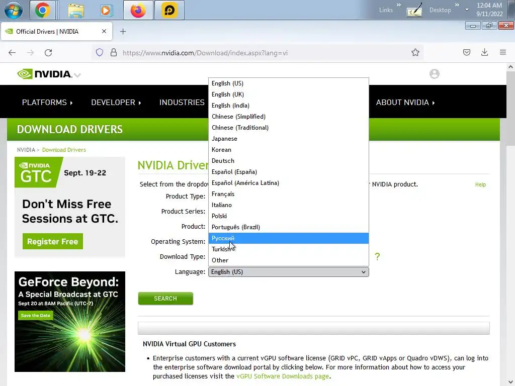Select Français language option
Viewport: 515px width, 386px height.
[288, 194]
